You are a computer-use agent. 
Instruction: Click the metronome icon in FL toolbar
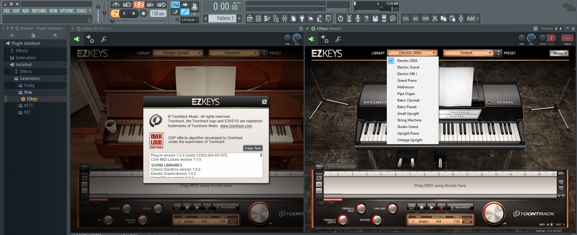(x=116, y=5)
